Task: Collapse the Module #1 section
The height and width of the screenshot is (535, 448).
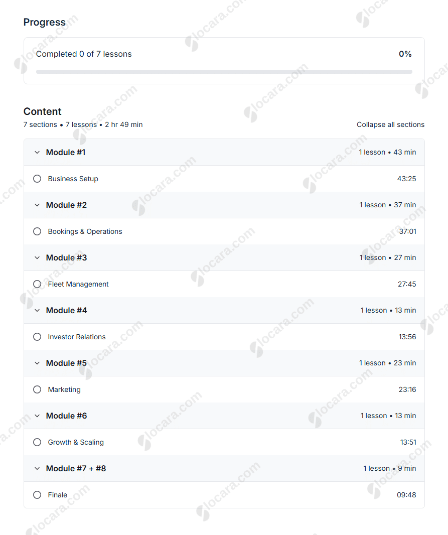Action: point(37,152)
